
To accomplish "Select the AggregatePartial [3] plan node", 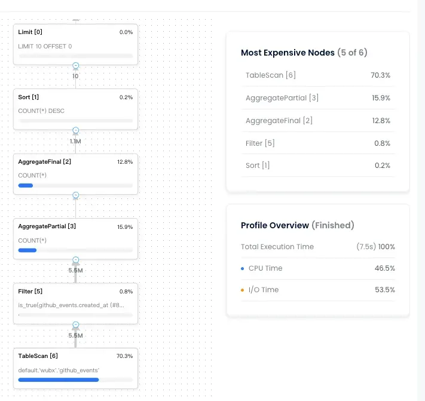I will pos(76,238).
